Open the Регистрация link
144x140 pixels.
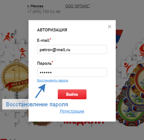coord(72,111)
